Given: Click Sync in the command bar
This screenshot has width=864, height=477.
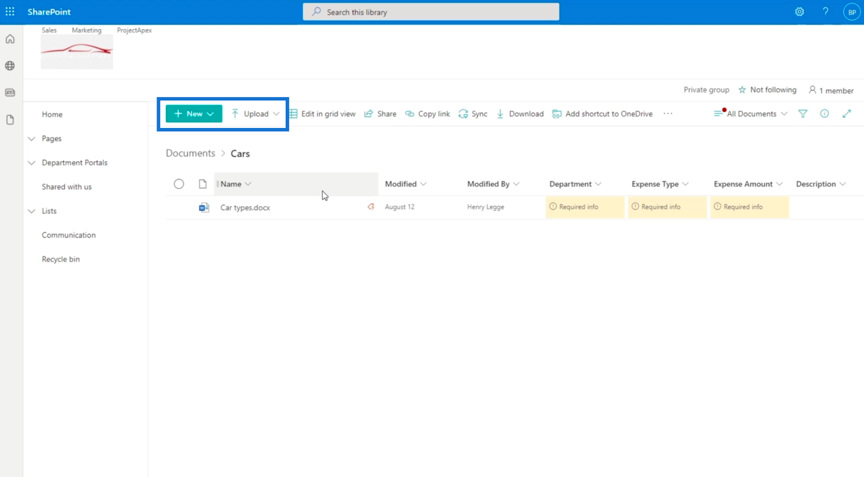Looking at the screenshot, I should (x=473, y=113).
